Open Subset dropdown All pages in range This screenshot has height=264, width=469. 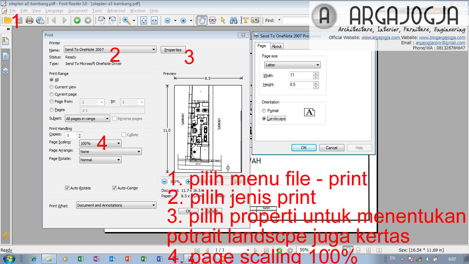88,119
